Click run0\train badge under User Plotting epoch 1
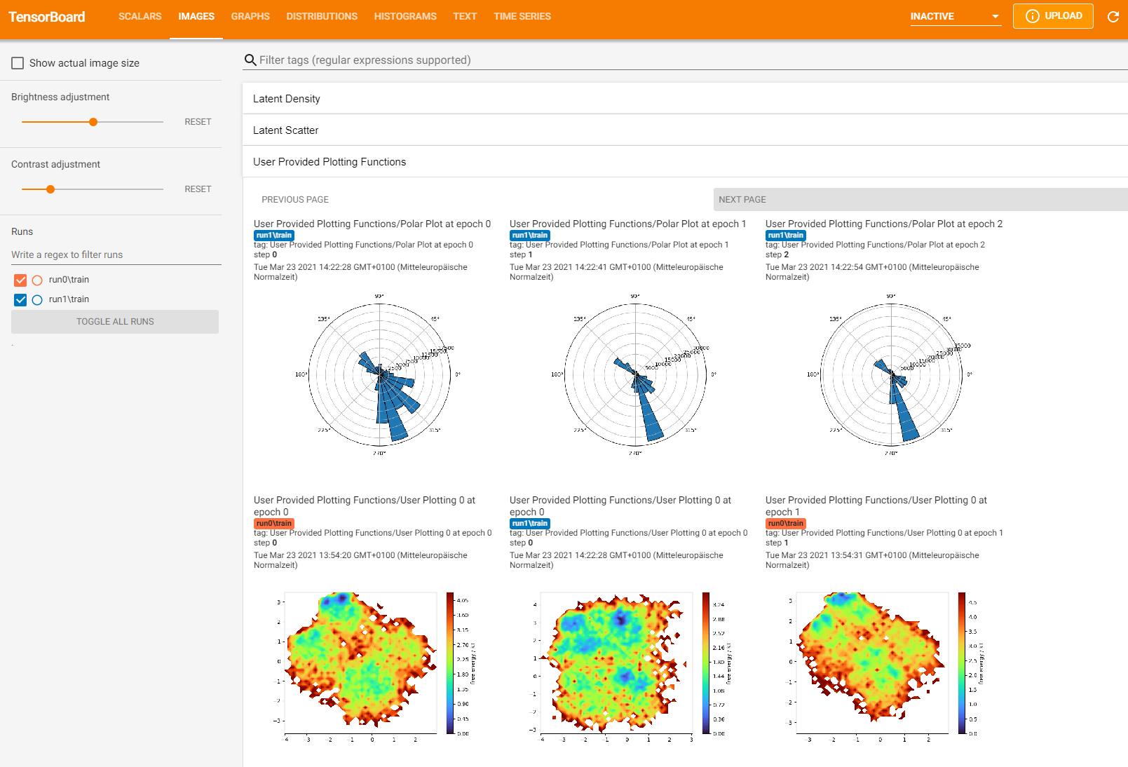The image size is (1128, 767). click(x=786, y=524)
